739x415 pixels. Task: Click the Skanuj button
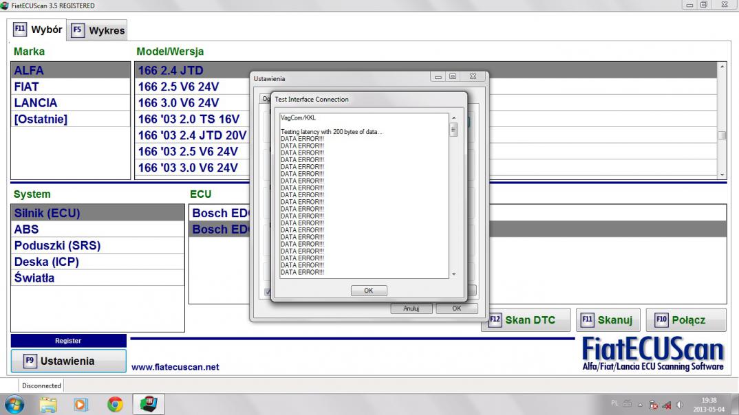tap(608, 320)
